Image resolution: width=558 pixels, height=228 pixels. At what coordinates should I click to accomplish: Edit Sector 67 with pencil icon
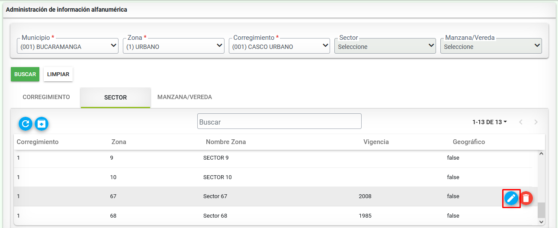(x=511, y=198)
